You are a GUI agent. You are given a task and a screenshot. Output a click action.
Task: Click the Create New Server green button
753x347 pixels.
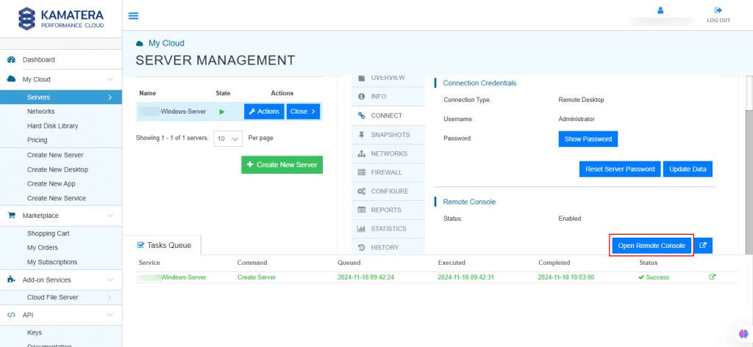point(282,165)
